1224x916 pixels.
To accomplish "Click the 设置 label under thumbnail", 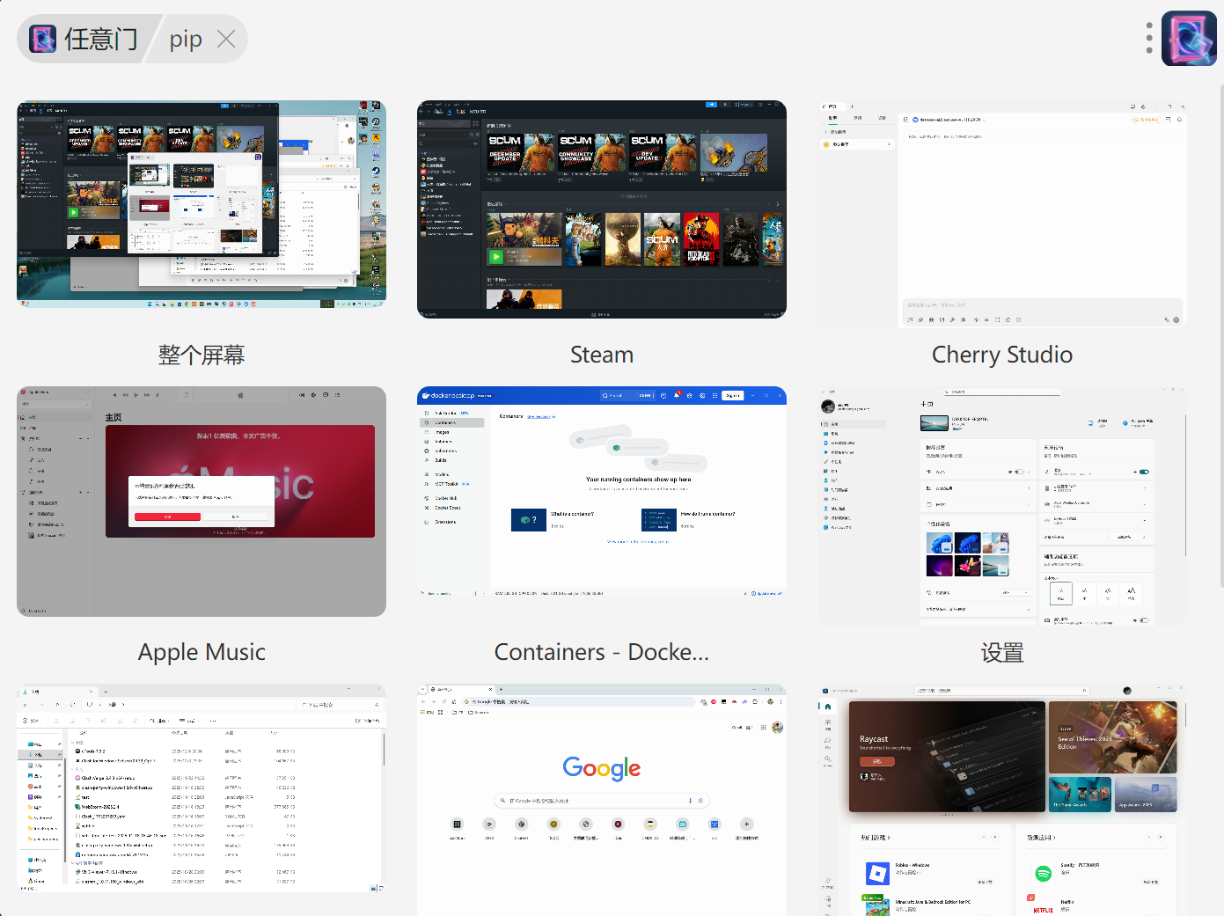I will click(1002, 653).
